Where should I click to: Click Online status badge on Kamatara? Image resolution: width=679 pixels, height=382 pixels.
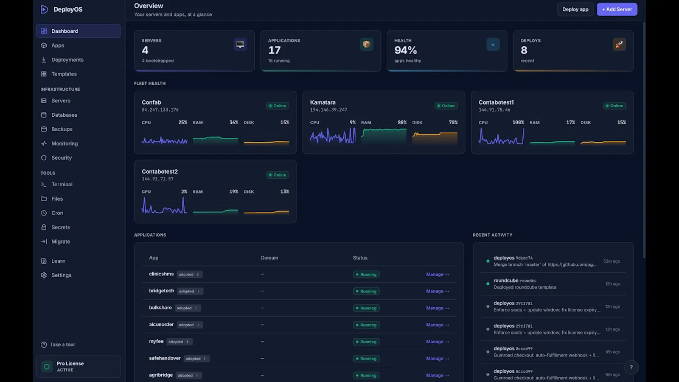tap(446, 106)
